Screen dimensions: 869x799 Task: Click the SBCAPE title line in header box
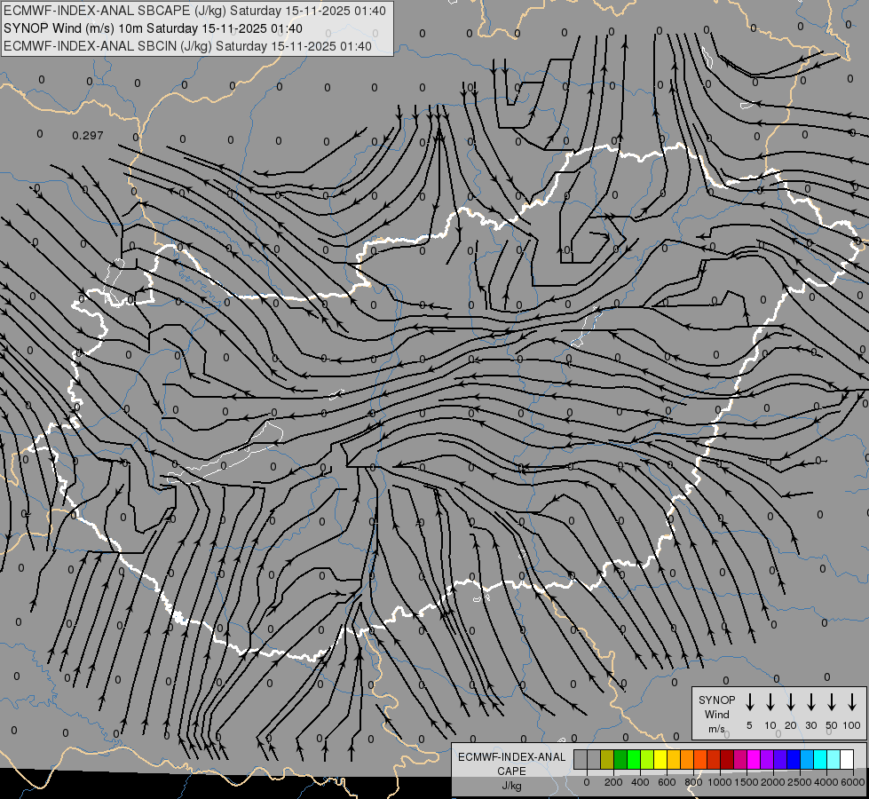pos(194,11)
